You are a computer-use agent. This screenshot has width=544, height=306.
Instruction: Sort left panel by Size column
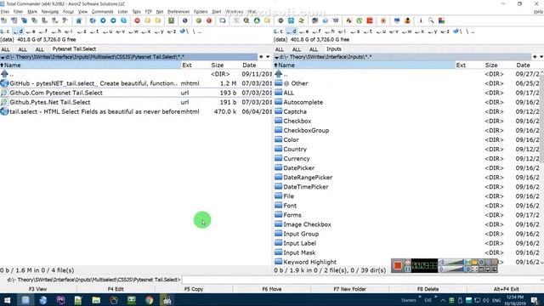tap(218, 65)
